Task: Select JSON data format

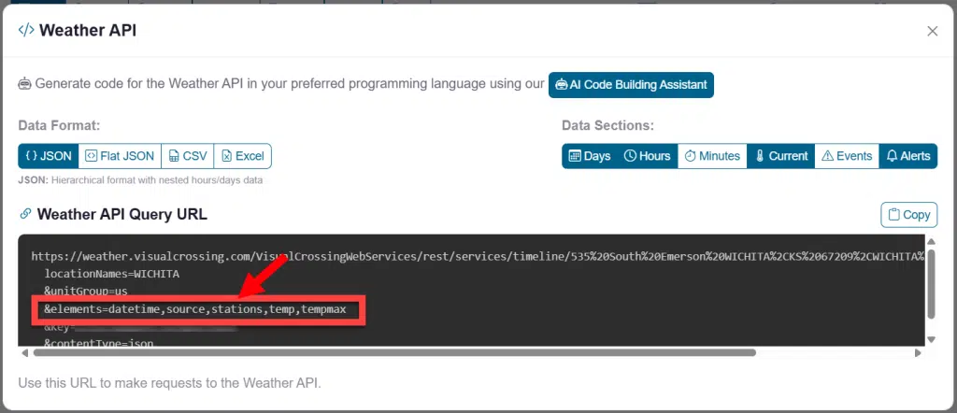Action: (x=49, y=156)
